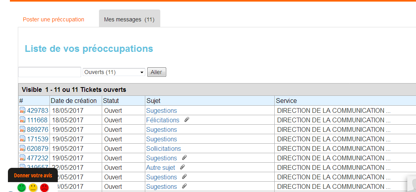416x192 pixels.
Task: Click the paperclip icon next to Autre sujet
Action: tap(182, 167)
